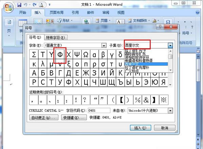203x149 pixels.
Task: Go to the 引用 ribbon tab
Action: pos(75,13)
